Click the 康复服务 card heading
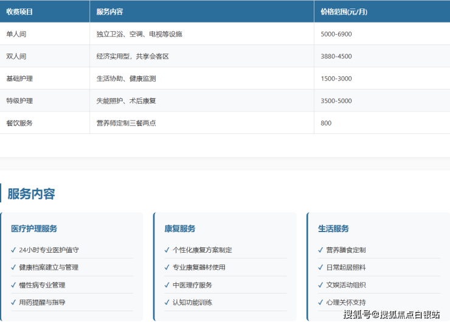This screenshot has width=450, height=324. tap(180, 229)
